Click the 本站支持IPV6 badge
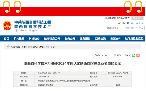This screenshot has width=146, height=91. 137,18
